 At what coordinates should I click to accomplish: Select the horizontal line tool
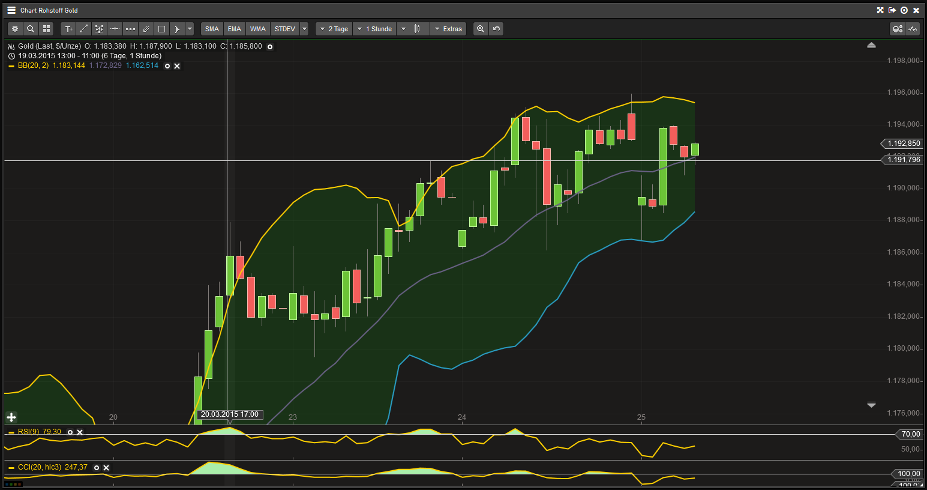tap(115, 29)
